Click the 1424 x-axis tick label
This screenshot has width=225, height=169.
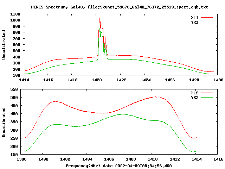tap(146, 80)
